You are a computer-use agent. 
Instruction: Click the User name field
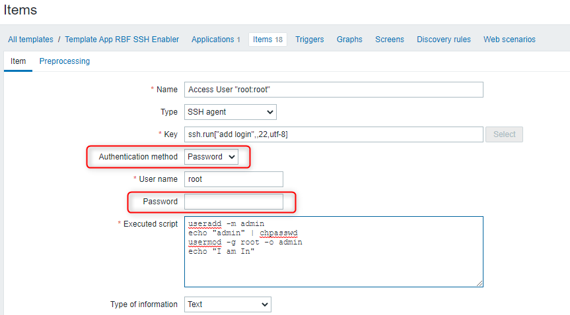point(234,179)
